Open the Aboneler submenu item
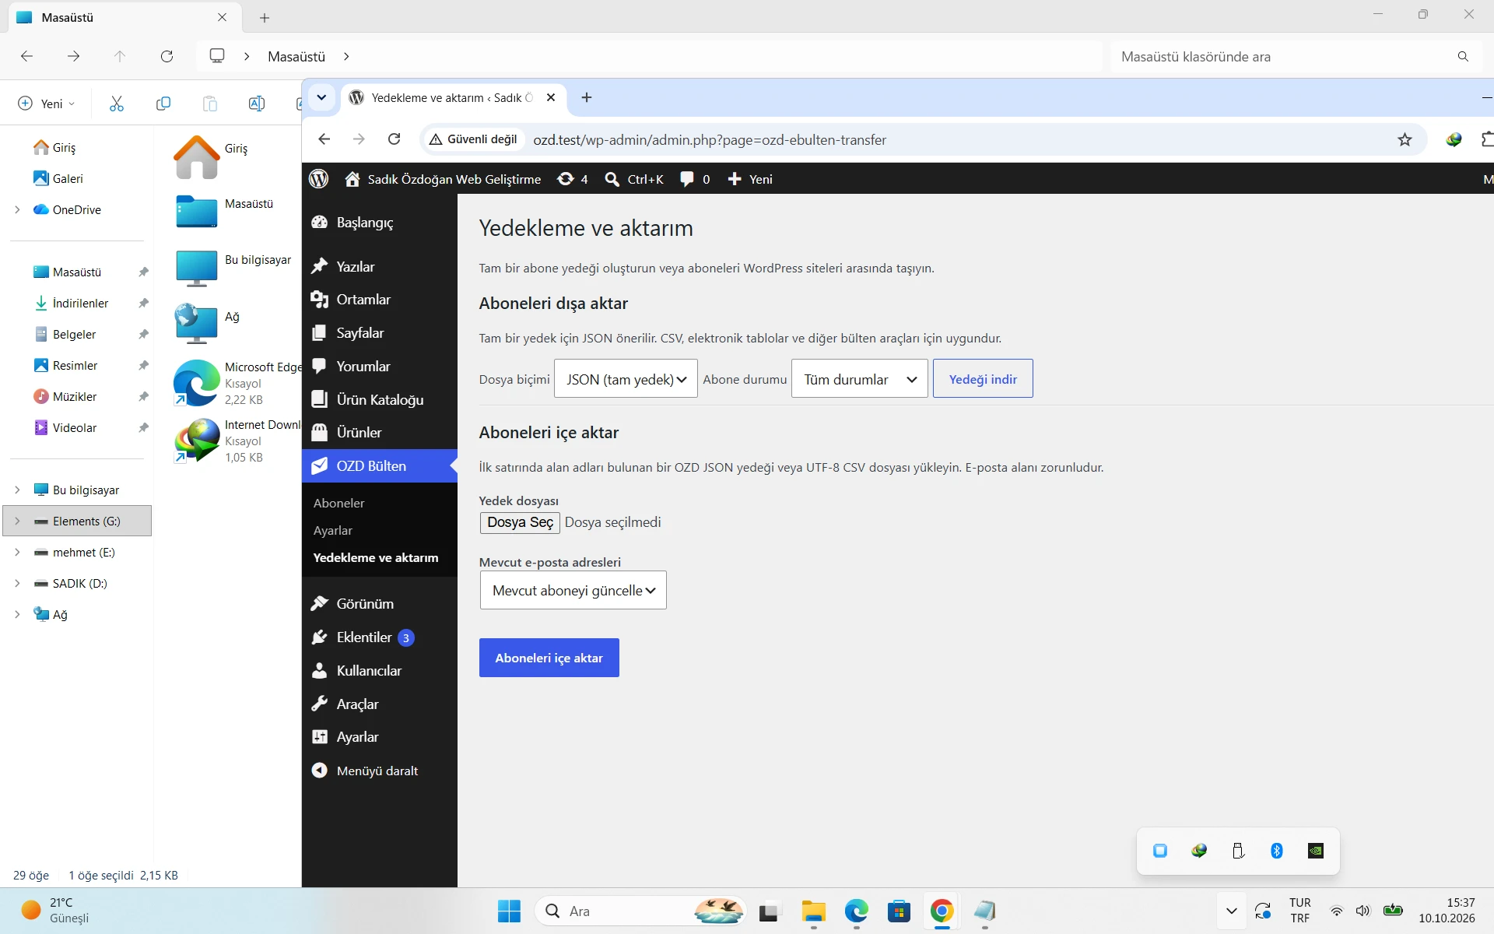This screenshot has height=934, width=1494. pos(339,503)
